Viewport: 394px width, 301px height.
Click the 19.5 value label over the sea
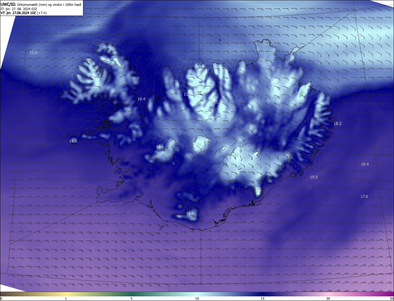pyautogui.click(x=314, y=177)
